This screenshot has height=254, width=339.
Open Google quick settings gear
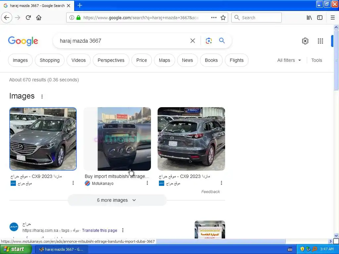[x=305, y=41]
